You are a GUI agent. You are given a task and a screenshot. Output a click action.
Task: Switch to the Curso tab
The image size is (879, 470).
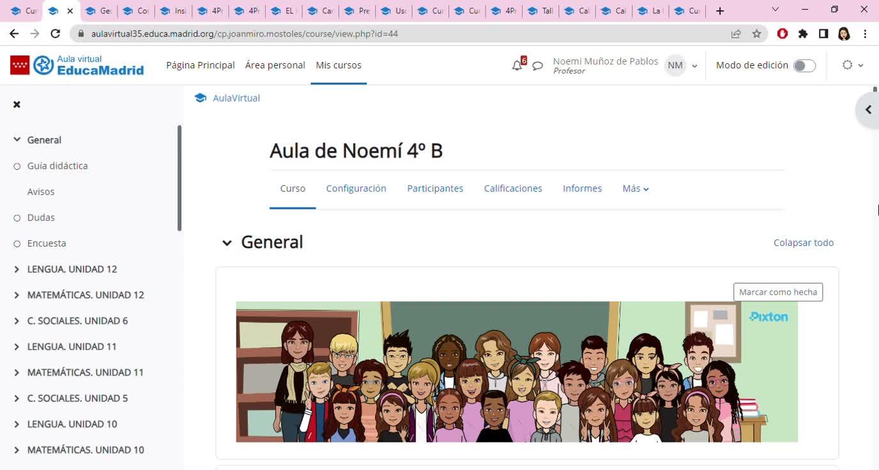293,188
